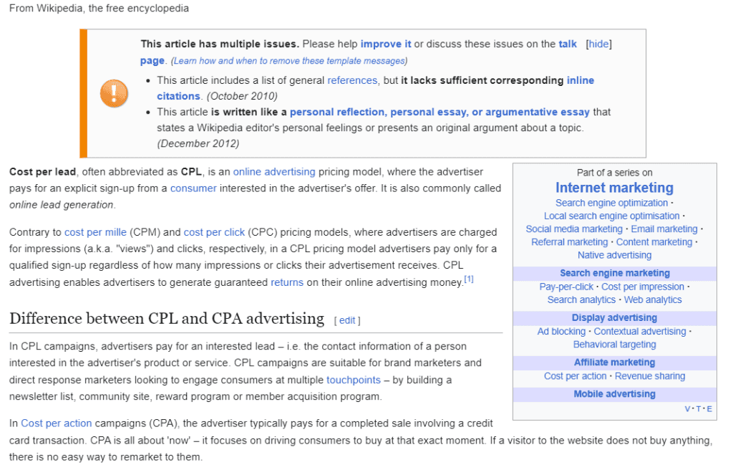Click the 'Difference between CPL and CPA advertising' heading
The image size is (733, 470).
tap(167, 318)
